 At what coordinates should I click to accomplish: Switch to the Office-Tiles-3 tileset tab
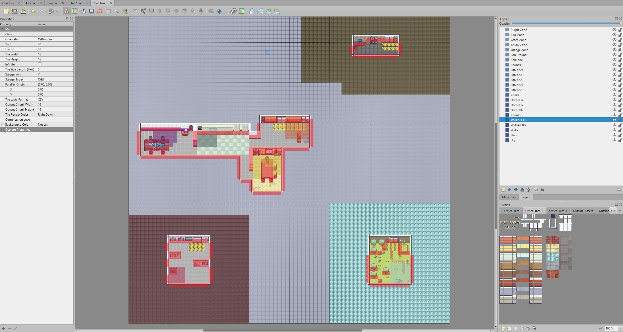(x=558, y=211)
